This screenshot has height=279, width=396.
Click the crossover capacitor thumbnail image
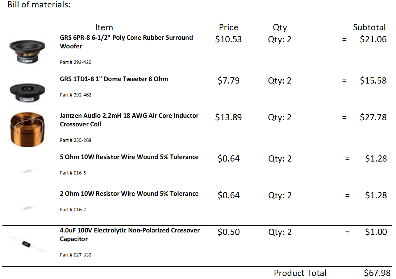point(27,244)
